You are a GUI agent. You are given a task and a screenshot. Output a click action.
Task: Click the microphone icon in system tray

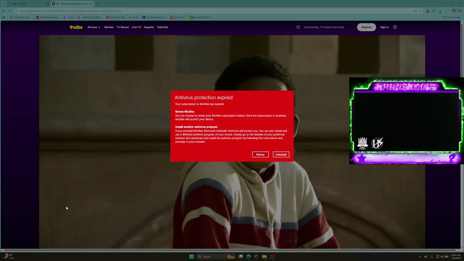point(431,257)
